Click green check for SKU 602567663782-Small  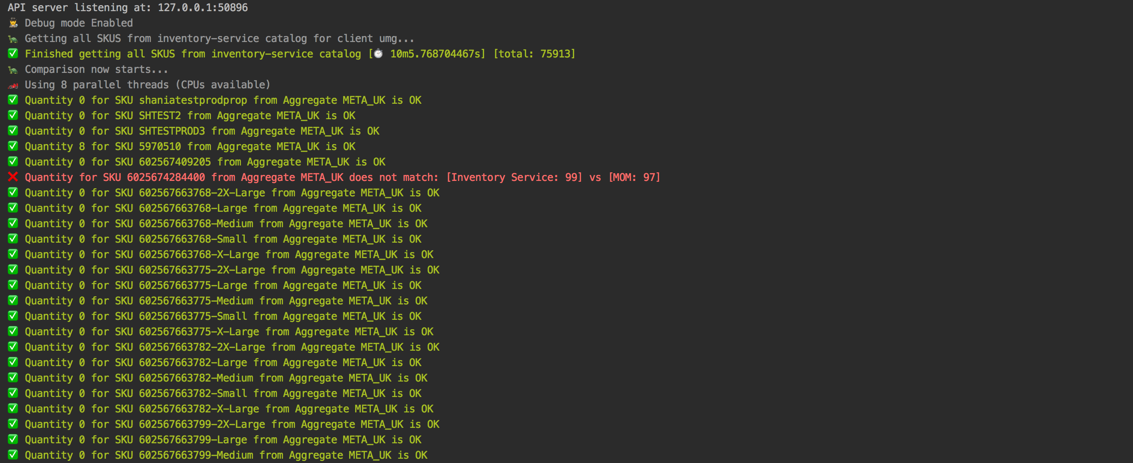tap(13, 393)
